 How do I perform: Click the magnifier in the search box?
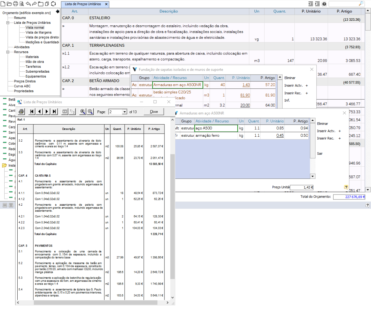[x=361, y=4]
